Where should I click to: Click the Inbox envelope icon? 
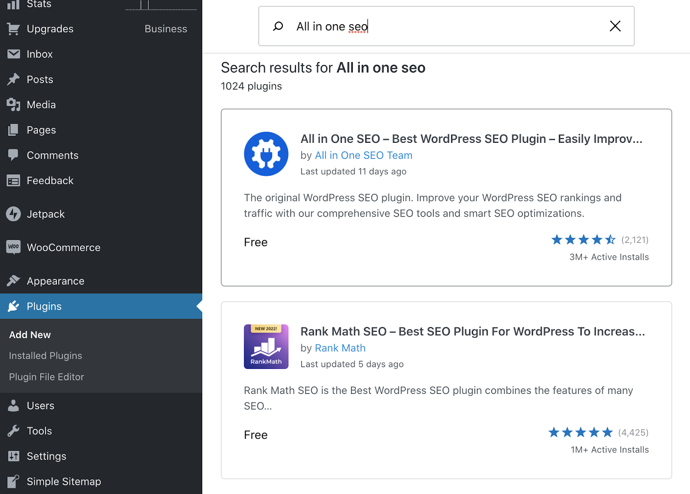pyautogui.click(x=13, y=54)
